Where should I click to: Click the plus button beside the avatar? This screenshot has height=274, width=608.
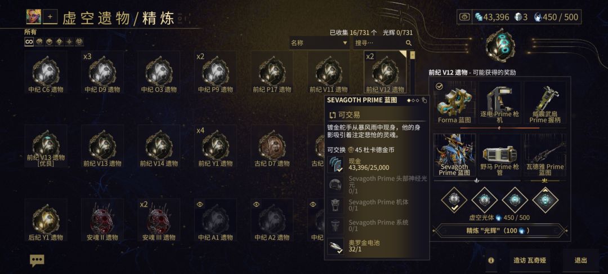[x=50, y=17]
